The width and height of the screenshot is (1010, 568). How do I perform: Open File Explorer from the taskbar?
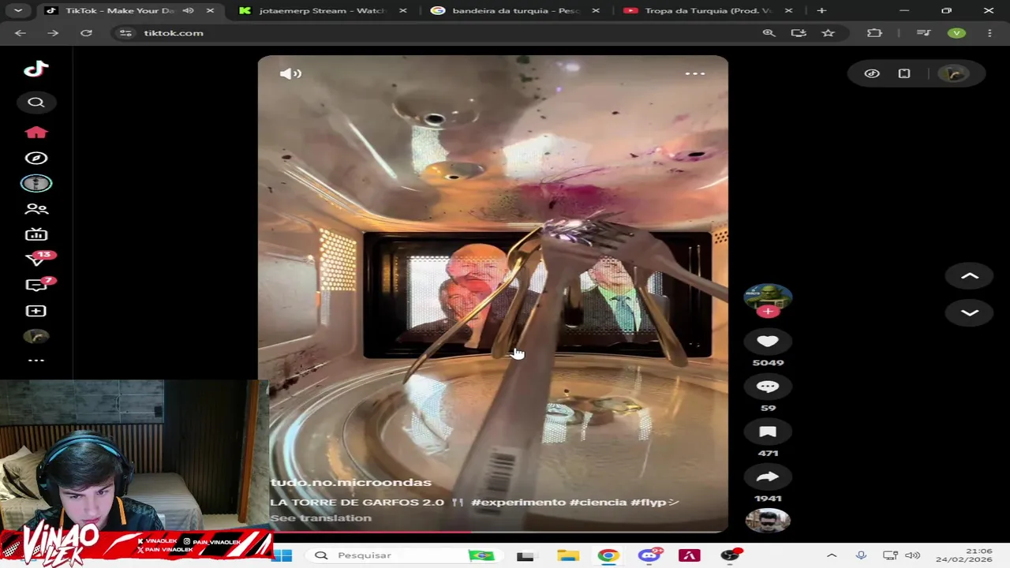click(568, 555)
